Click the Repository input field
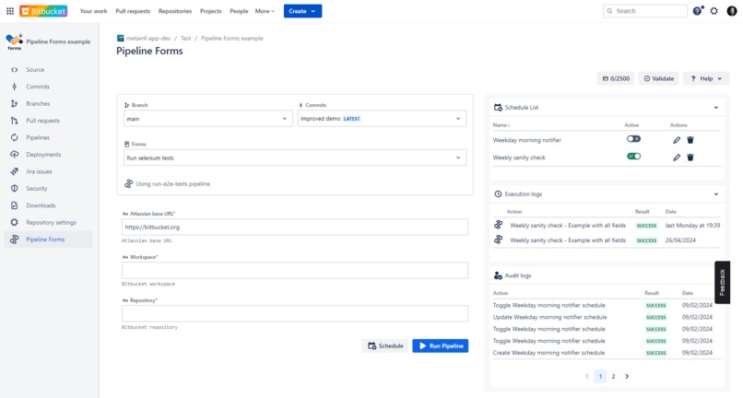Screen dimensions: 743x398 point(295,313)
